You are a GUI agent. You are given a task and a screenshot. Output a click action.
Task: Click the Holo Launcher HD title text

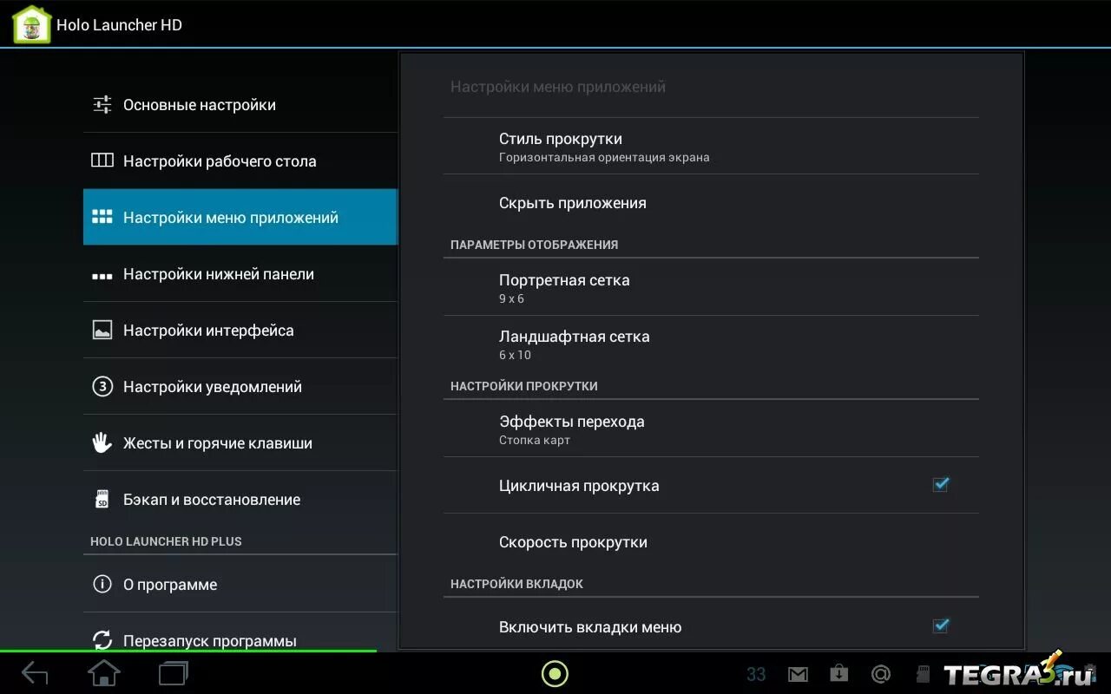(x=120, y=25)
